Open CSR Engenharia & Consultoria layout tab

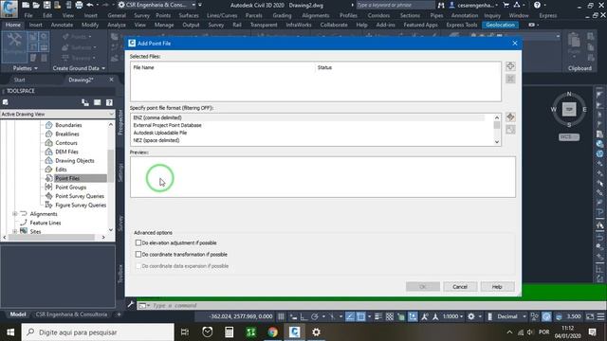[x=71, y=314]
